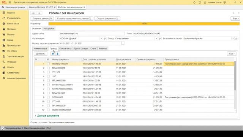243x137 pixels.
Task: Click calls icon in status bar
Action: [3, 128]
